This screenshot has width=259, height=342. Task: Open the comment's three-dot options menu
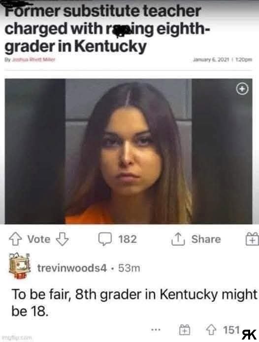[x=156, y=330]
